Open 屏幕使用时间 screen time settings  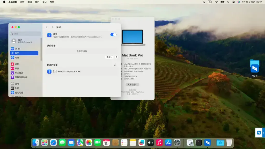click(x=24, y=77)
